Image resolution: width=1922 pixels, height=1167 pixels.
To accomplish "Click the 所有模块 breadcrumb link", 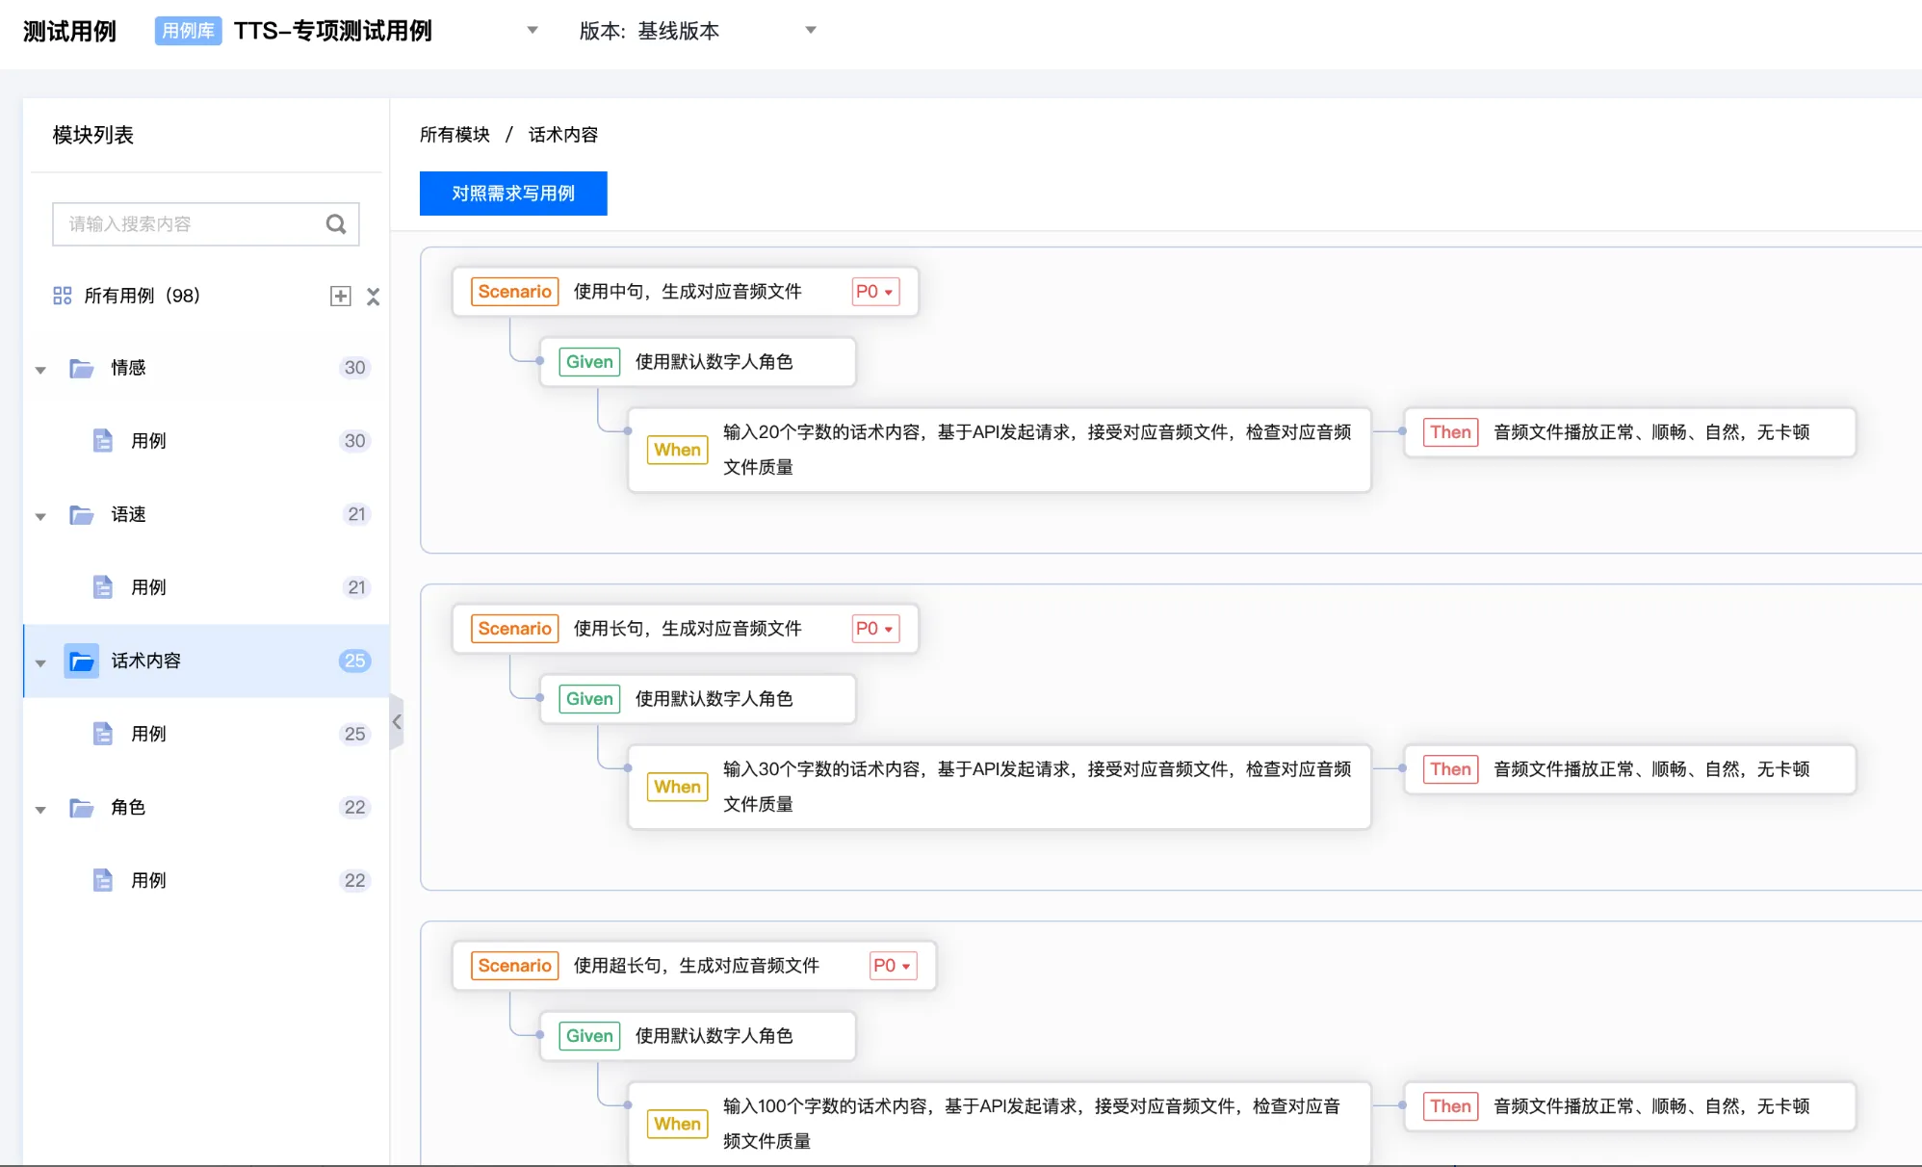I will pos(455,135).
